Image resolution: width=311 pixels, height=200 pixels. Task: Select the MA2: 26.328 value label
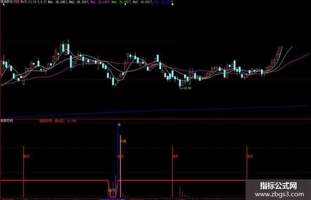(x=78, y=2)
